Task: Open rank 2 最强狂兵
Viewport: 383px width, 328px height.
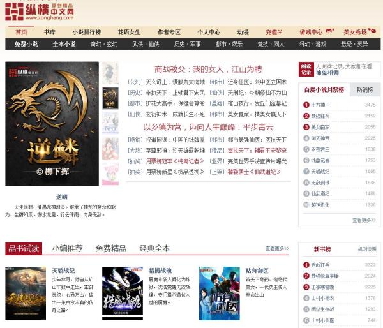Action: tap(320, 116)
